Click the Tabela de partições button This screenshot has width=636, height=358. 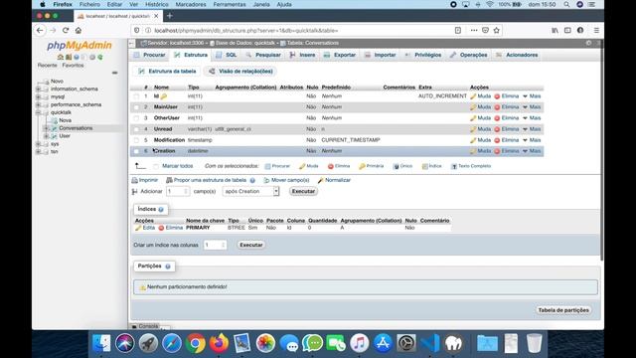tap(563, 310)
